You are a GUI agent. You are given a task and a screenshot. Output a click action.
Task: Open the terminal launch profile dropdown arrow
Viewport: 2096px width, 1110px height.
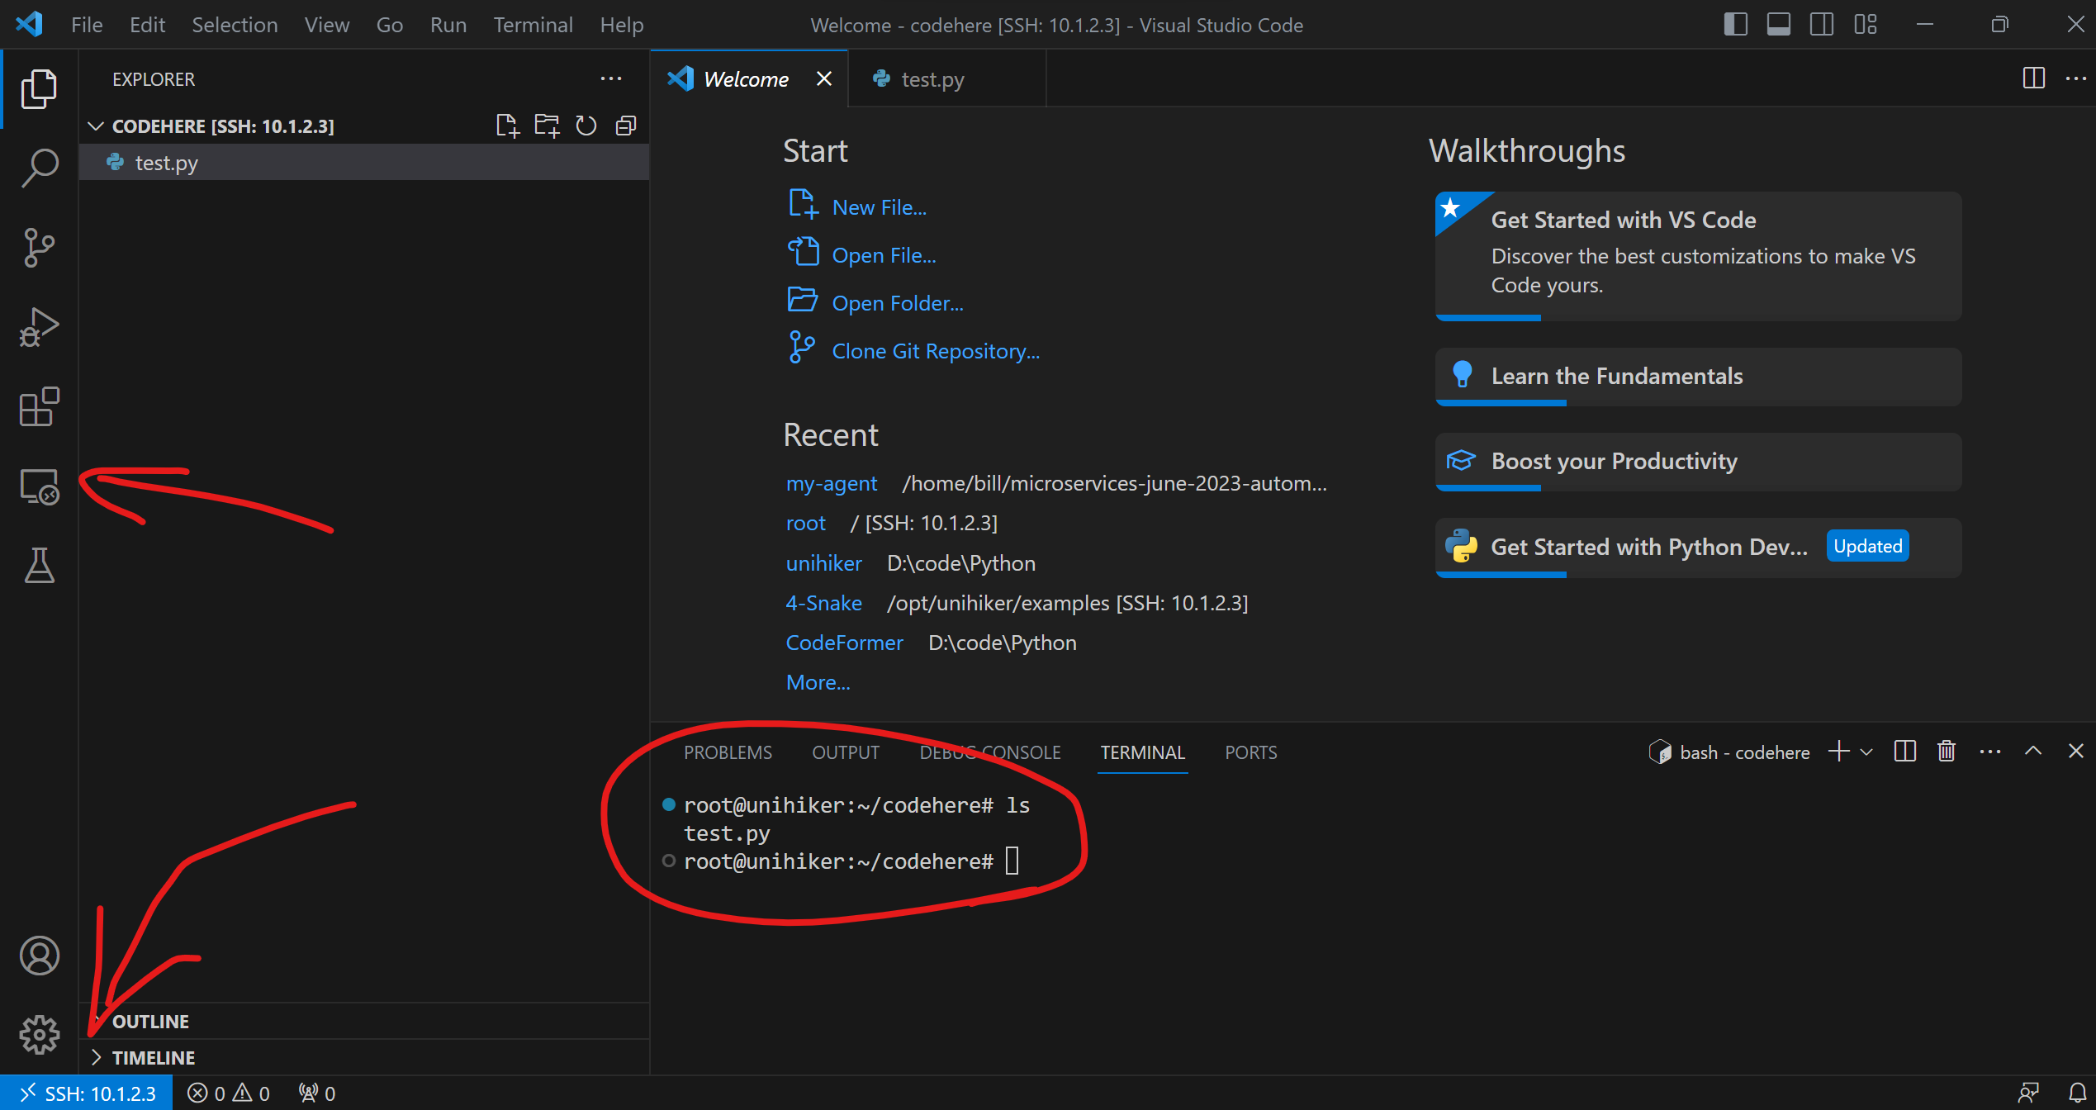click(1866, 752)
